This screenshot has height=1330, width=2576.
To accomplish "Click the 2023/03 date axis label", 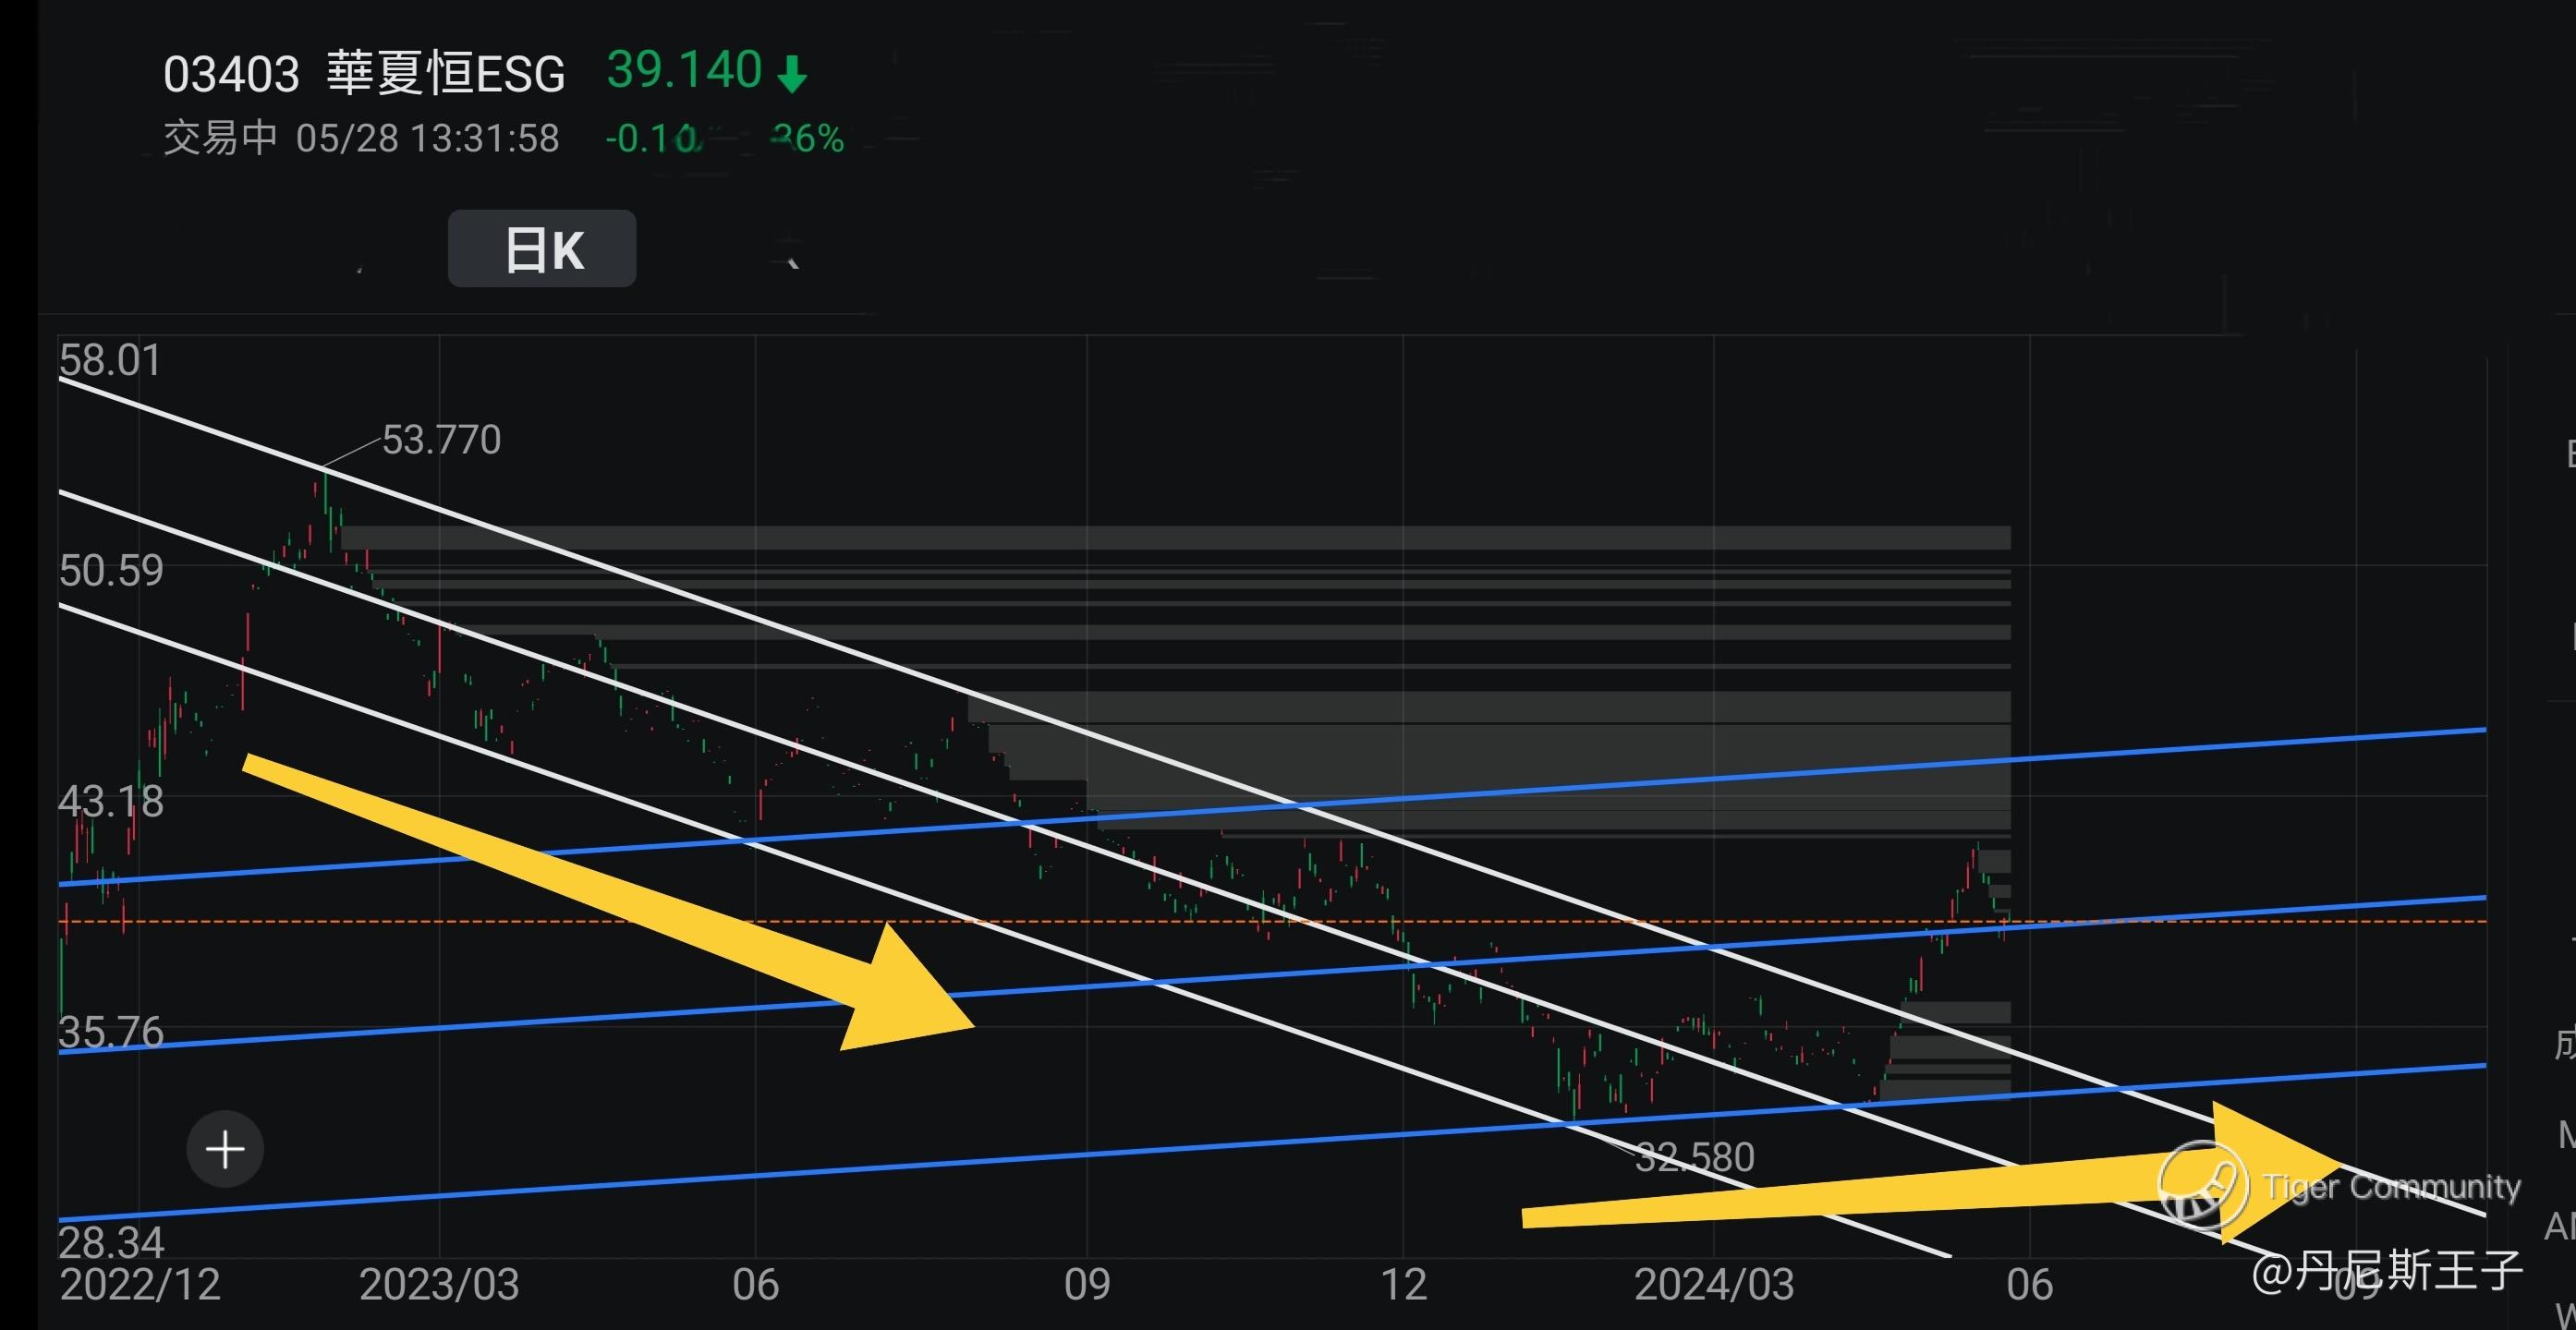I will tap(439, 1285).
